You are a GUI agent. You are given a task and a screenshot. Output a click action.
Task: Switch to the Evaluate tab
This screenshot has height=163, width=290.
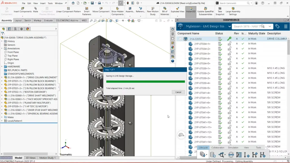tap(48, 20)
